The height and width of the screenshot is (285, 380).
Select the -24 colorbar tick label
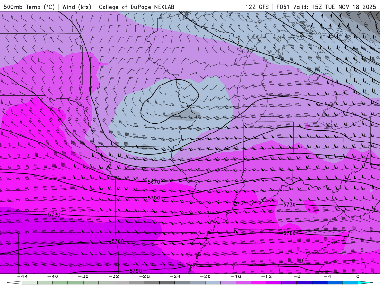tap(175, 276)
